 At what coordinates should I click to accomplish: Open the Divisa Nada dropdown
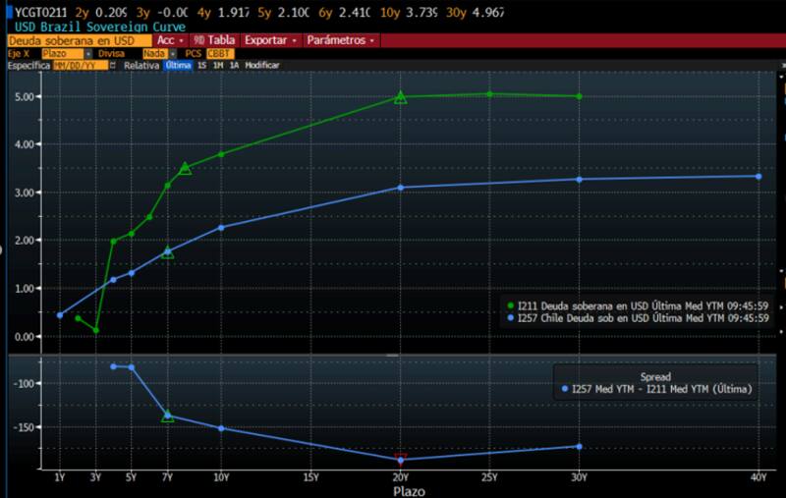click(158, 53)
